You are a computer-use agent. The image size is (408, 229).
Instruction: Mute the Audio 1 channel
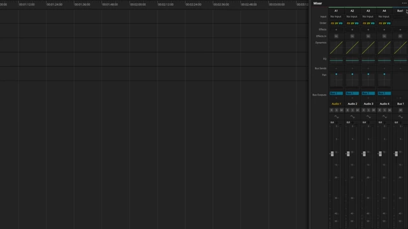coord(342,110)
